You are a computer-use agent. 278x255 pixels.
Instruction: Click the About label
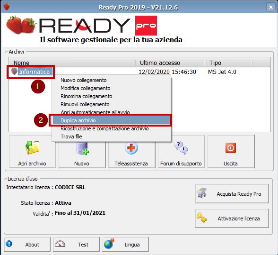click(x=32, y=245)
